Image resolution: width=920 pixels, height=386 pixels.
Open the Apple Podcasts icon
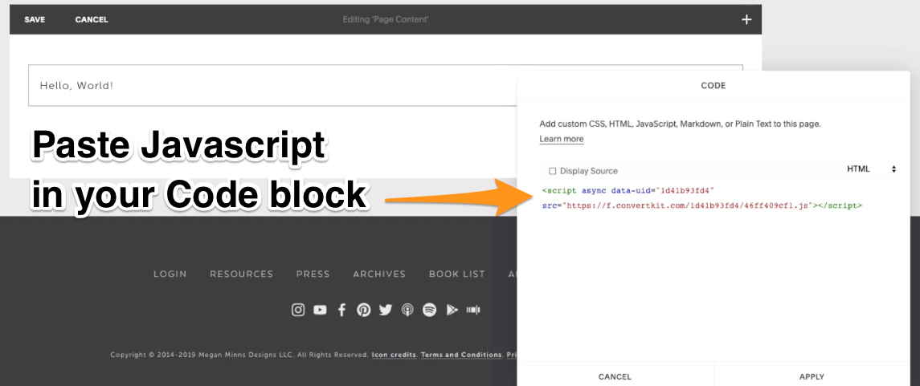coord(407,310)
